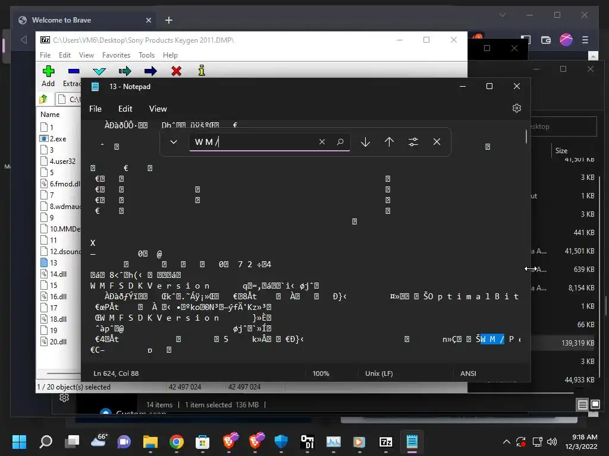Image resolution: width=609 pixels, height=456 pixels.
Task: Open Windows Start menu
Action: pyautogui.click(x=19, y=442)
